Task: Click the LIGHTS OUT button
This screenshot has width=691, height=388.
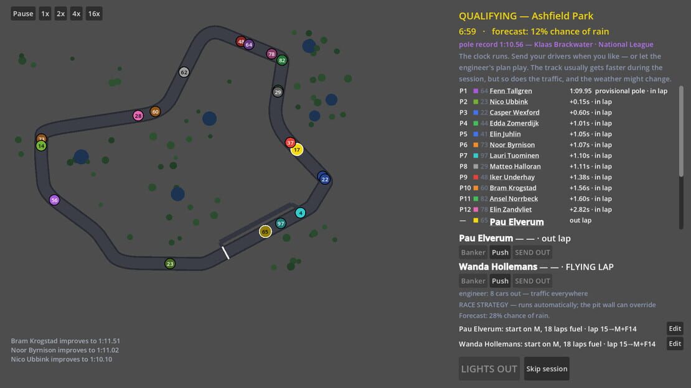Action: point(489,369)
